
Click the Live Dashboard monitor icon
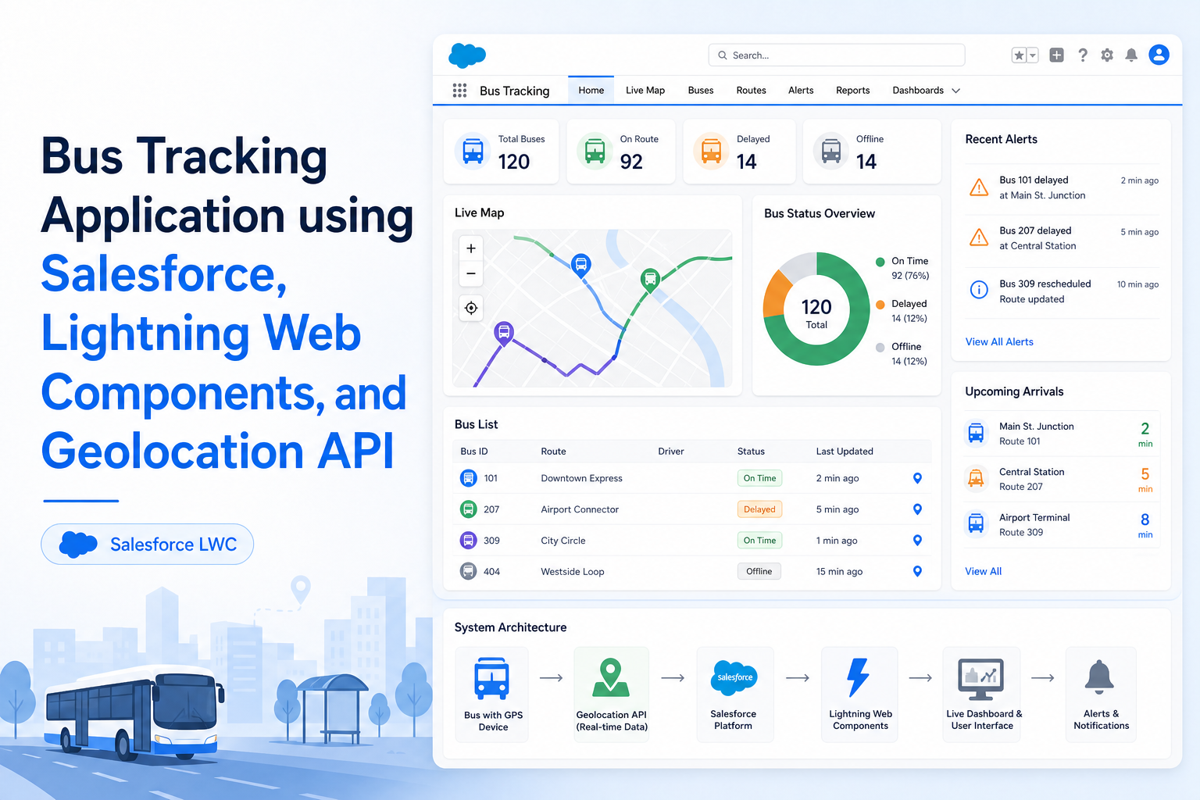pos(980,677)
